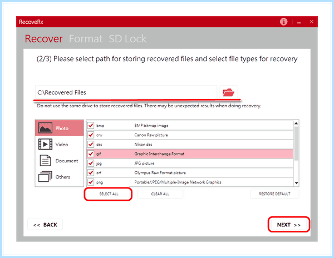Switch to the Recover tab
This screenshot has height=258, width=334.
(x=44, y=39)
